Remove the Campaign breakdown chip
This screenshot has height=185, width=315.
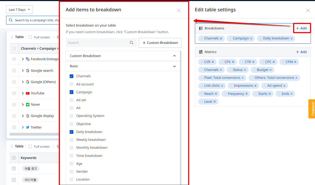(x=251, y=38)
